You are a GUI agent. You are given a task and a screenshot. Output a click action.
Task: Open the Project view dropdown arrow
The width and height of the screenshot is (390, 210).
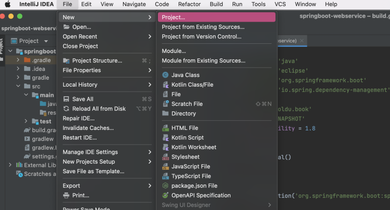pos(46,41)
